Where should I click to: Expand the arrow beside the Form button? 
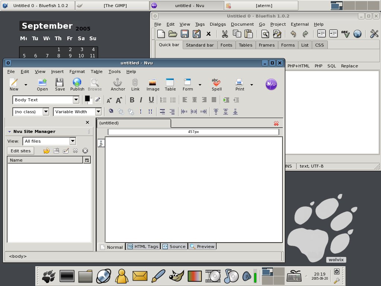tap(200, 85)
